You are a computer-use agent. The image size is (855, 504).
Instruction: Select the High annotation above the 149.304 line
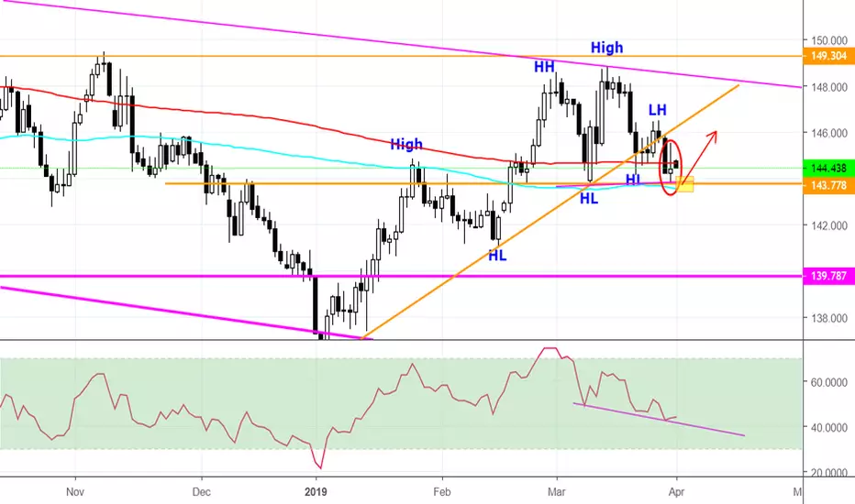(607, 48)
